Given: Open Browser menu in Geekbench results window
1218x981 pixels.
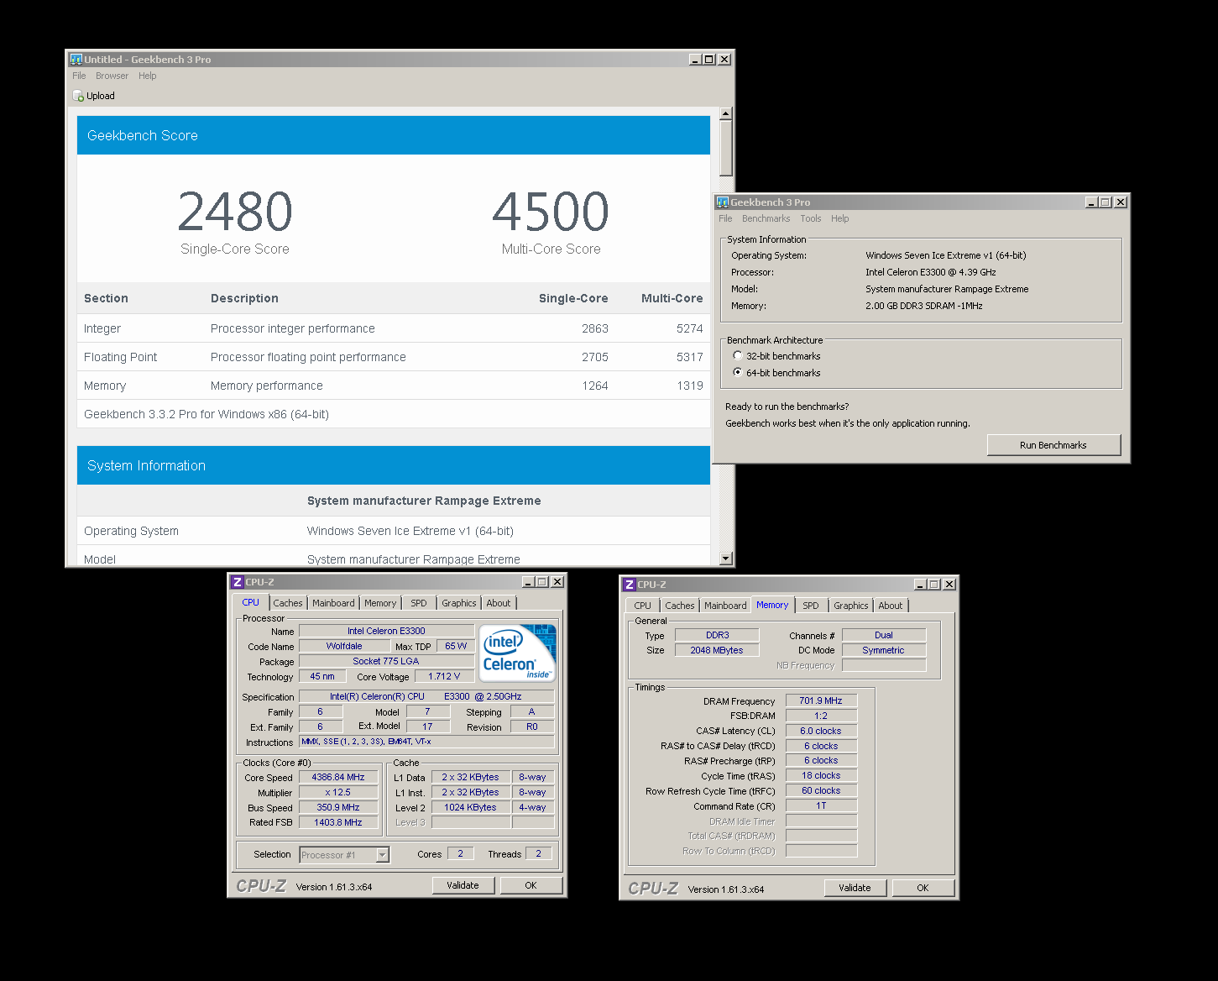Looking at the screenshot, I should [x=112, y=76].
